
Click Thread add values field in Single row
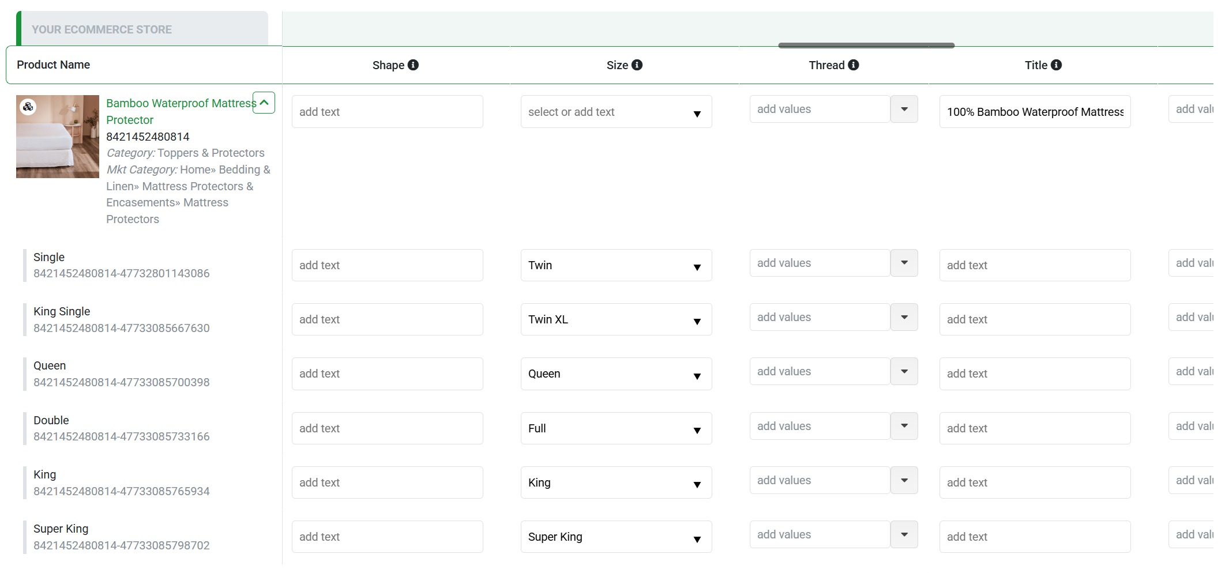(820, 263)
